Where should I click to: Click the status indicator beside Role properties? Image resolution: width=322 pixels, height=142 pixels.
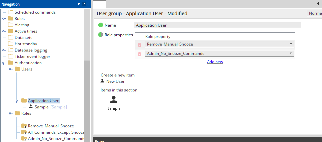click(x=101, y=35)
